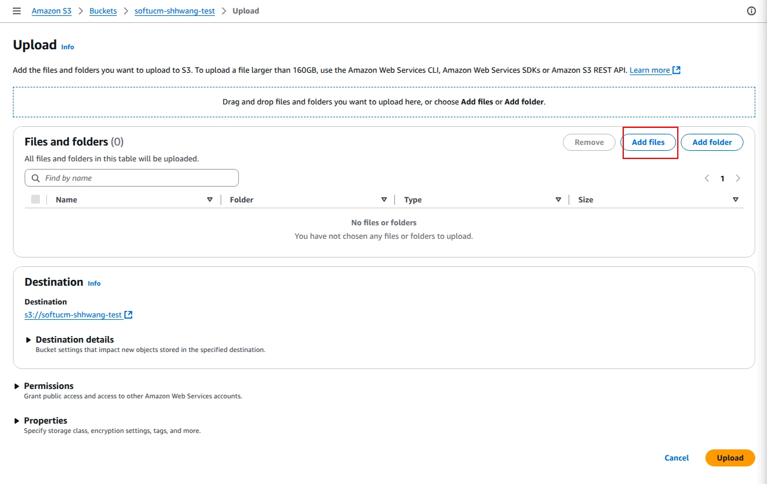Image resolution: width=767 pixels, height=484 pixels.
Task: Go to Amazon S3 breadcrumb
Action: [52, 11]
